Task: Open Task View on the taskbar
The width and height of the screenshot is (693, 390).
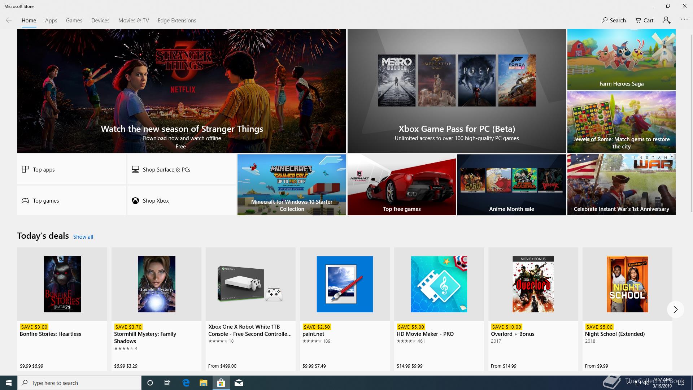Action: [x=167, y=383]
